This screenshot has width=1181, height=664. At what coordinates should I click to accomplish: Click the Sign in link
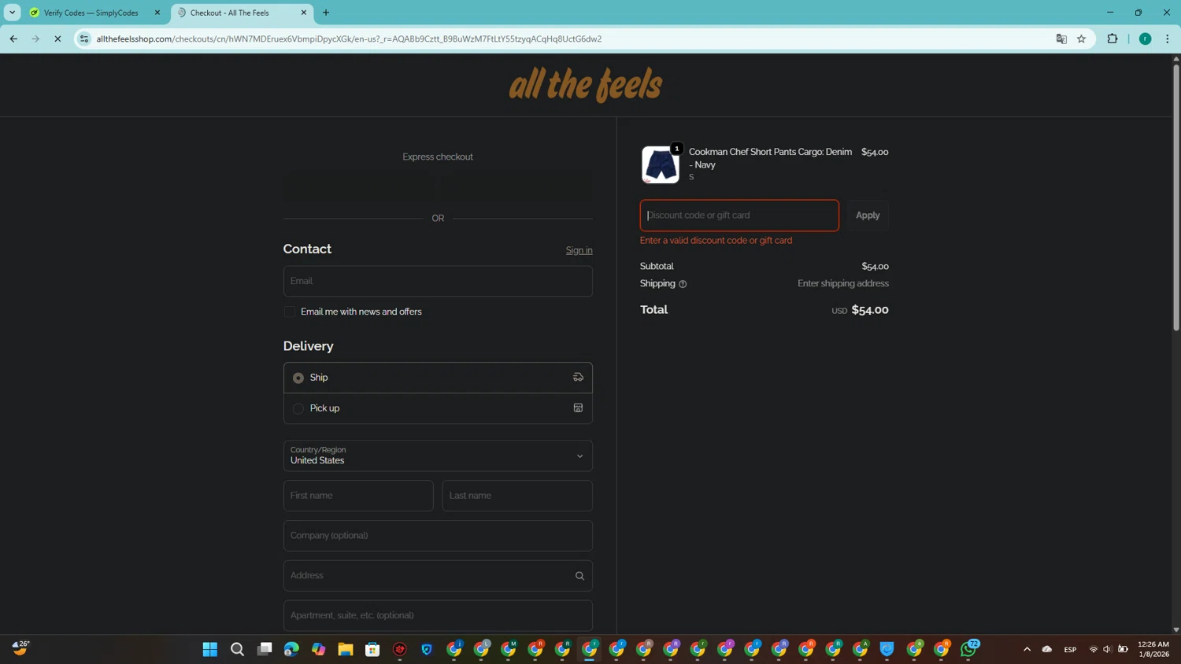(579, 250)
